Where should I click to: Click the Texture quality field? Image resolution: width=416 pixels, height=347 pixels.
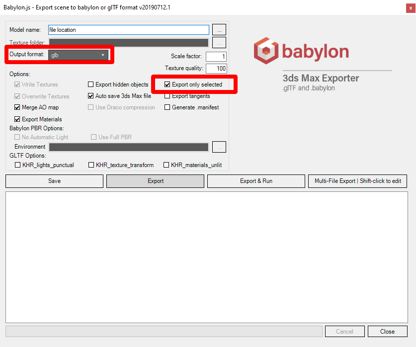216,69
